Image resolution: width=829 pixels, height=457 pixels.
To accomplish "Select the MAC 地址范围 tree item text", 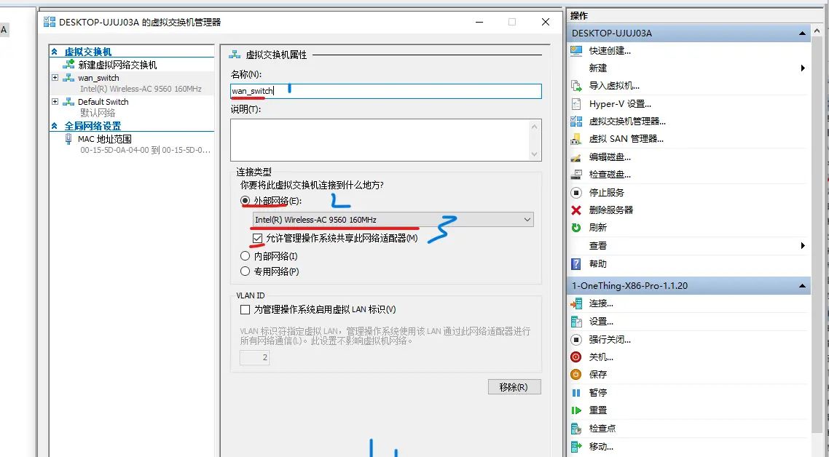I will 105,139.
